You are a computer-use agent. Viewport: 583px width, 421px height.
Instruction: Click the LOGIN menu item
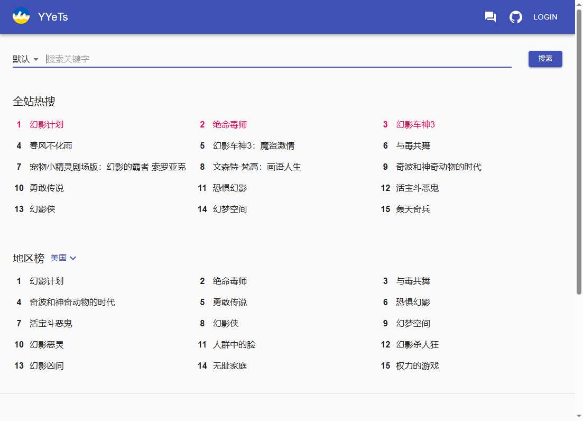pyautogui.click(x=545, y=16)
